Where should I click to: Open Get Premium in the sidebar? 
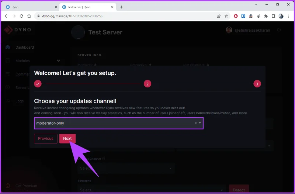(x=26, y=186)
